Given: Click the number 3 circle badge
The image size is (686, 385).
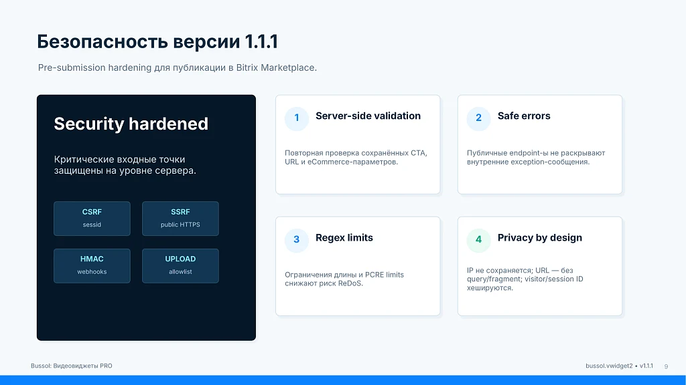Looking at the screenshot, I should tap(297, 240).
